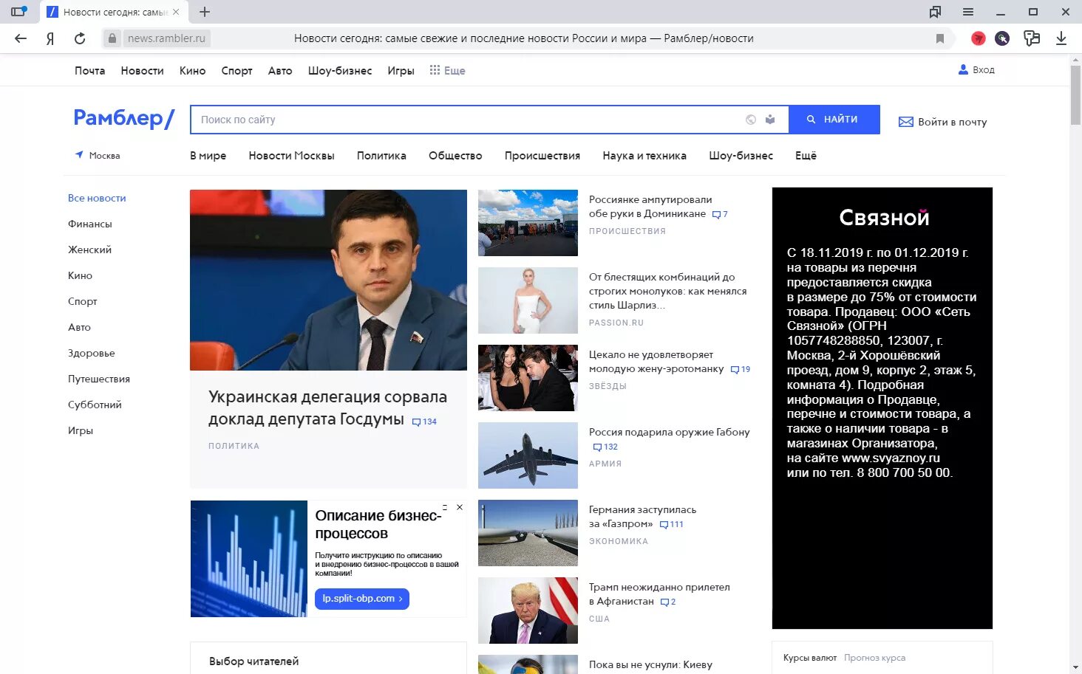Click the Войти в почту link
The image size is (1082, 674).
952,122
